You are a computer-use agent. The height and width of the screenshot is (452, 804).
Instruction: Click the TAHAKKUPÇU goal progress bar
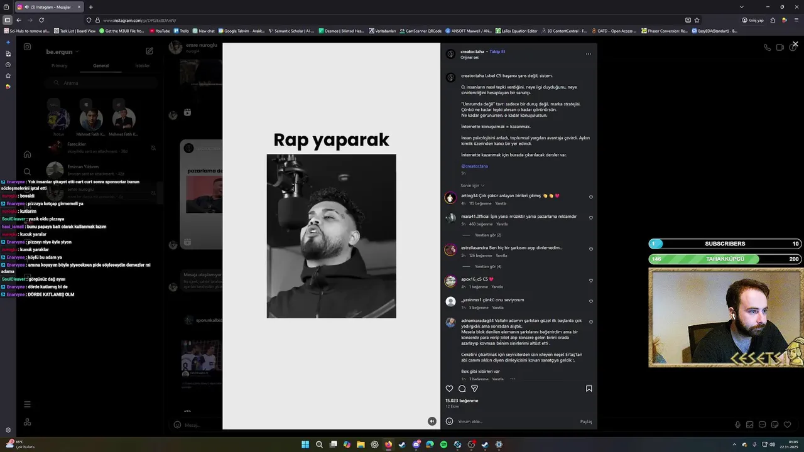(x=725, y=259)
